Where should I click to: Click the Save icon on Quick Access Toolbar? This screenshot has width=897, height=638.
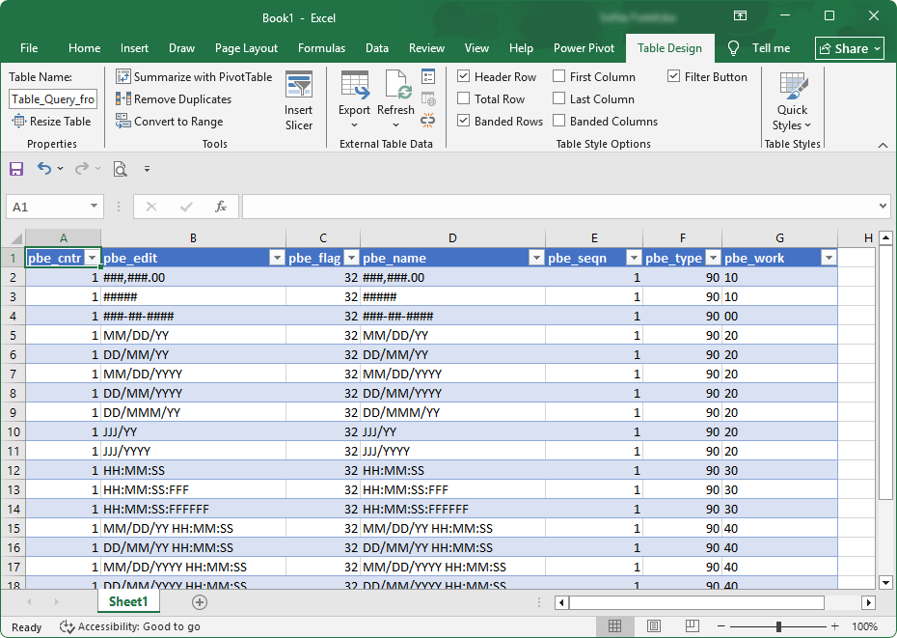click(x=15, y=168)
